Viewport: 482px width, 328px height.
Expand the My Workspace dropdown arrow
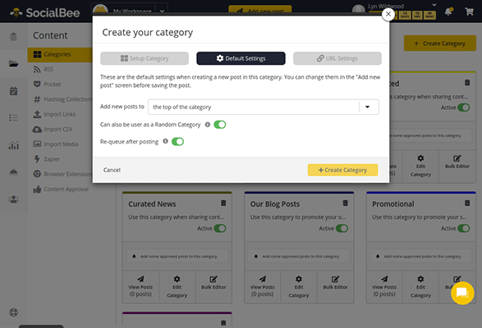pyautogui.click(x=162, y=11)
